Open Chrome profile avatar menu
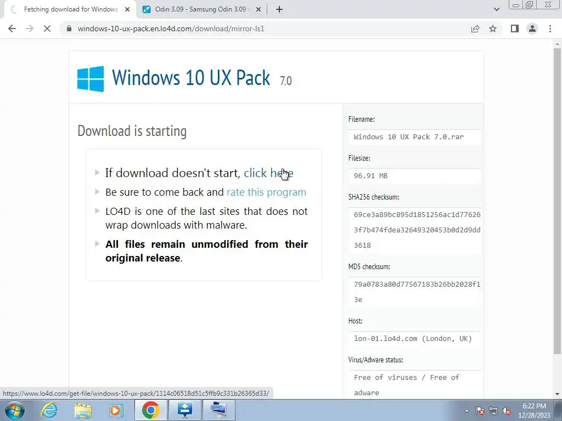562x421 pixels. click(x=532, y=29)
